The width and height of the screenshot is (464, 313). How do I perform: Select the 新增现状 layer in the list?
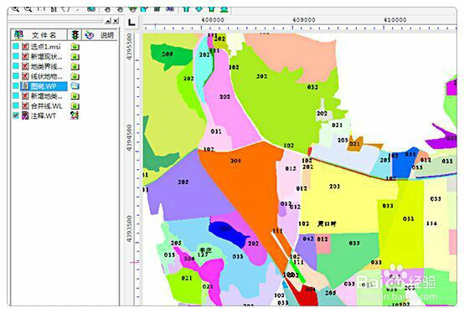(x=46, y=56)
